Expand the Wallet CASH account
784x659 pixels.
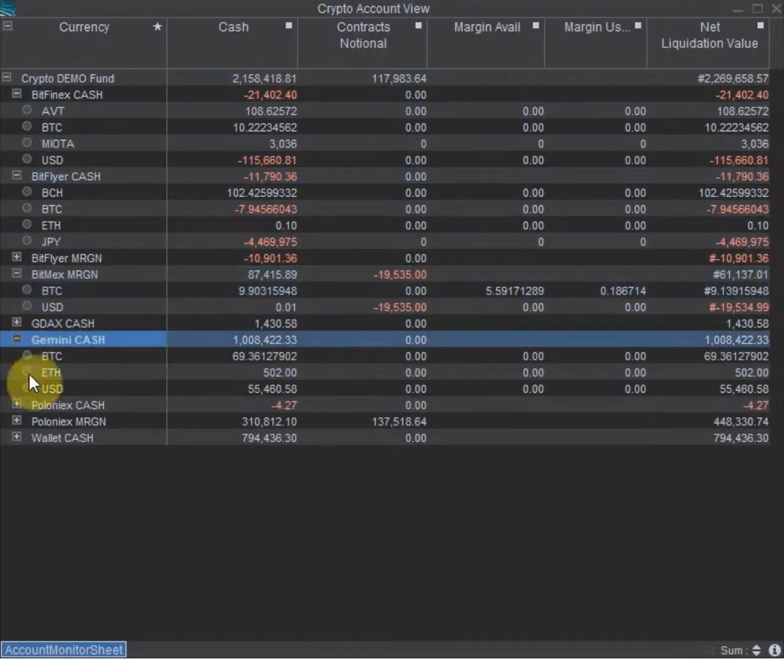click(x=17, y=437)
